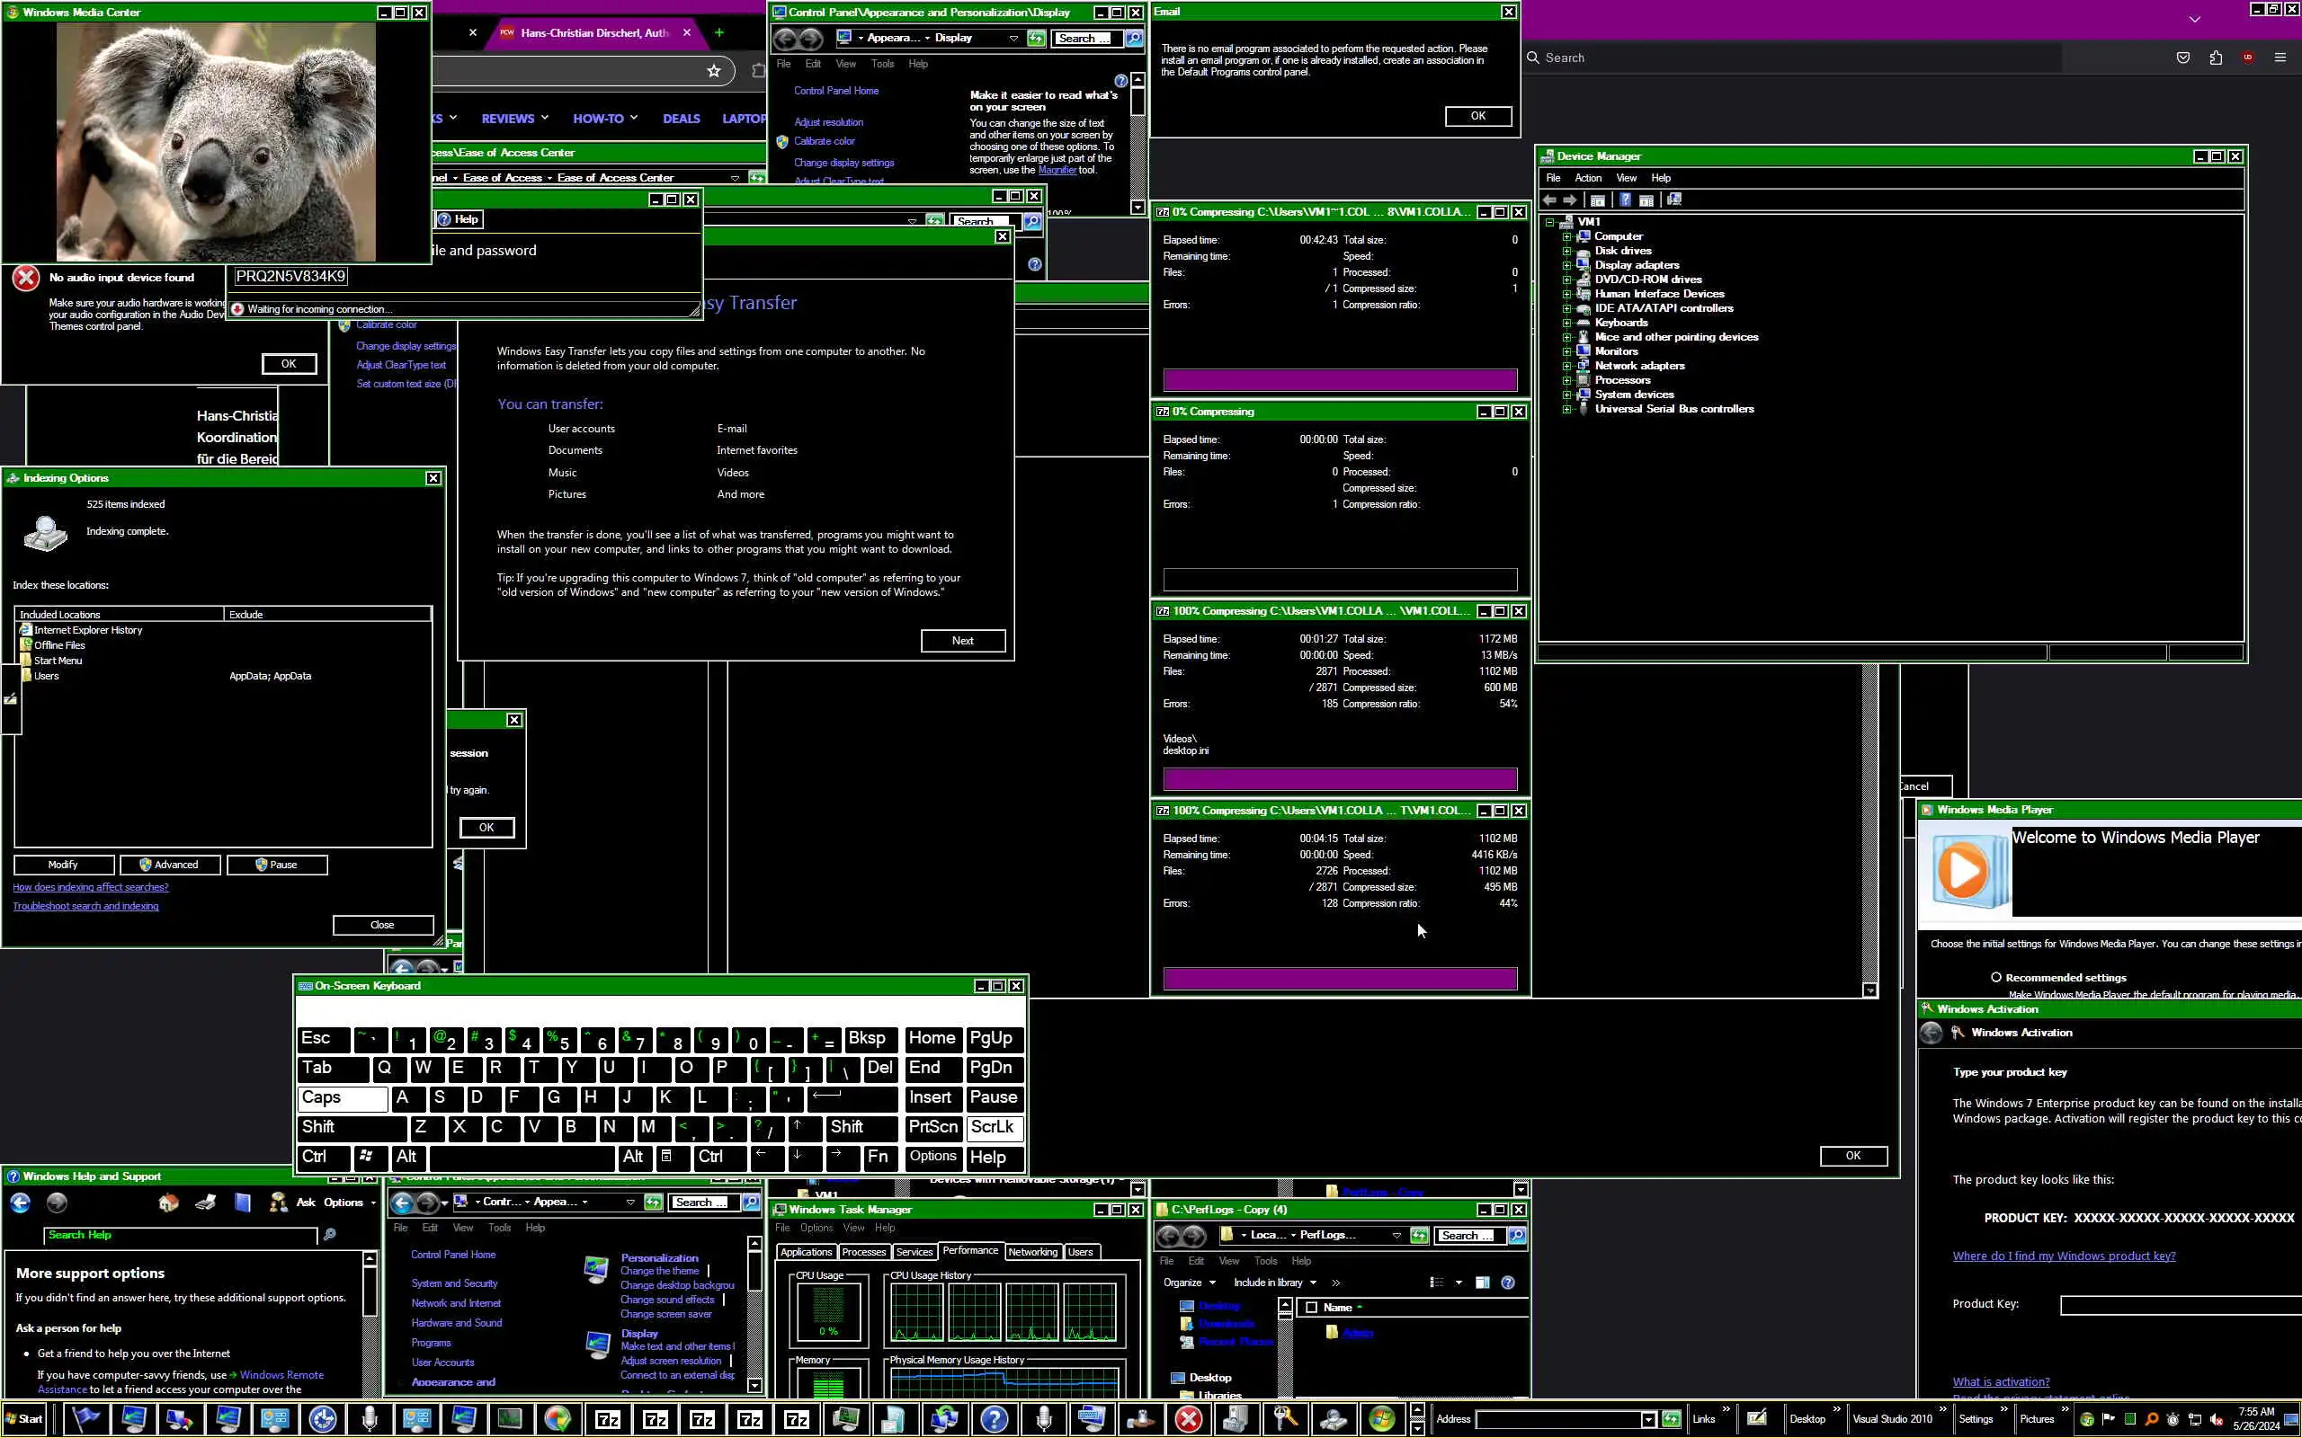
Task: Toggle Caps key on On-Screen Keyboard
Action: [x=342, y=1097]
